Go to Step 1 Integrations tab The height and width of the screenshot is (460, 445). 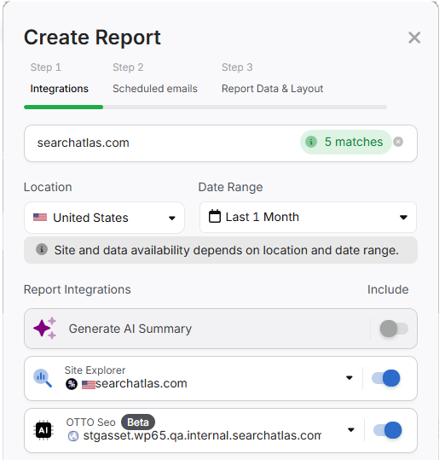point(59,79)
